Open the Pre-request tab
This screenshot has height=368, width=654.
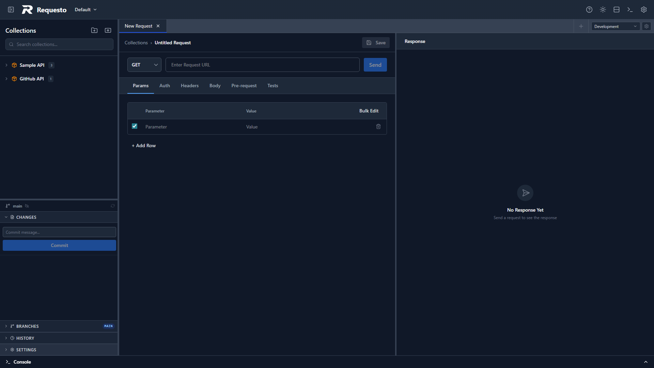(x=244, y=86)
